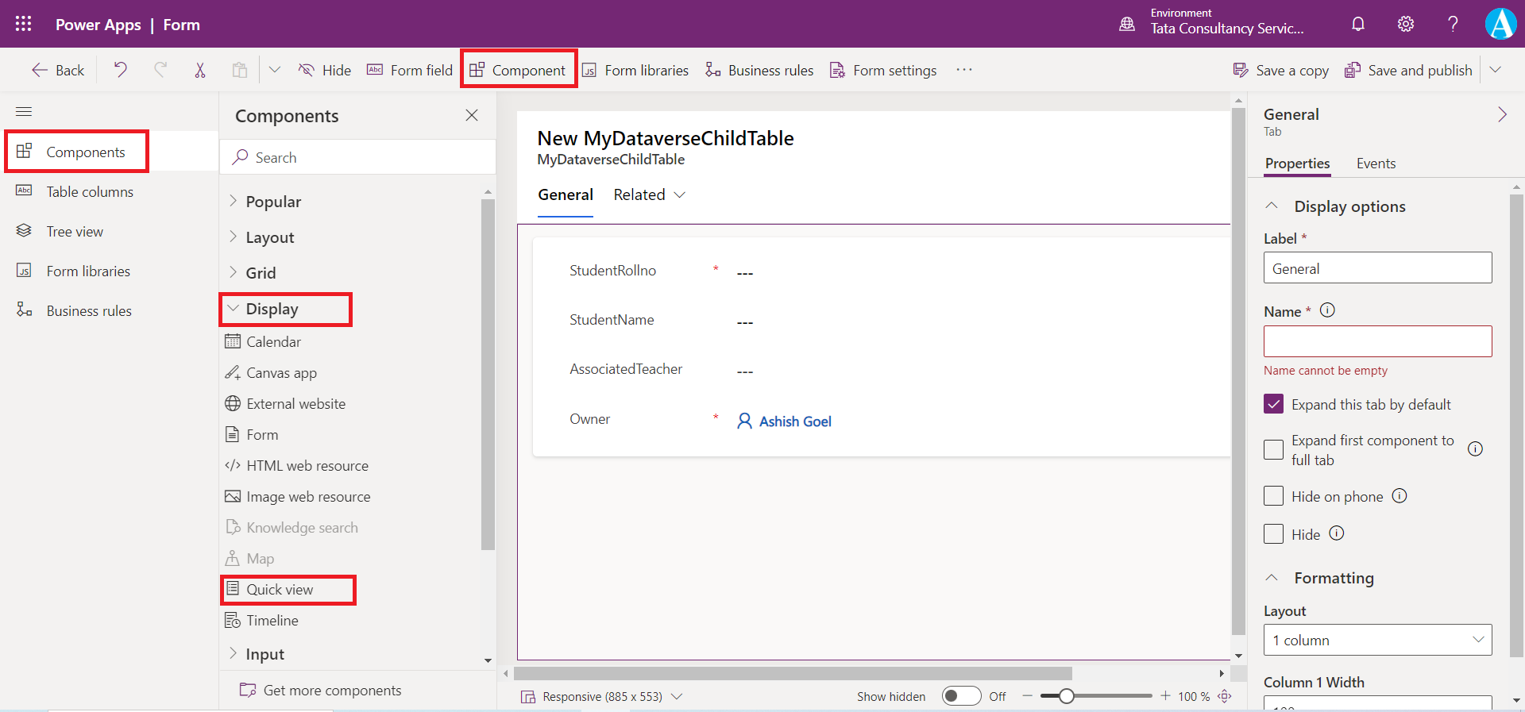1525x712 pixels.
Task: Click the Cut scissors icon
Action: [200, 70]
